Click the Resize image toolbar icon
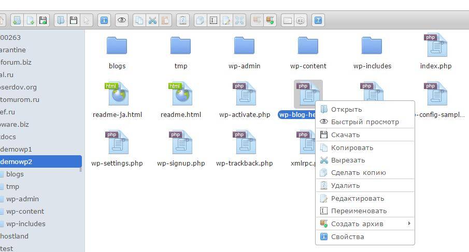This screenshot has height=252, width=469. click(x=239, y=20)
